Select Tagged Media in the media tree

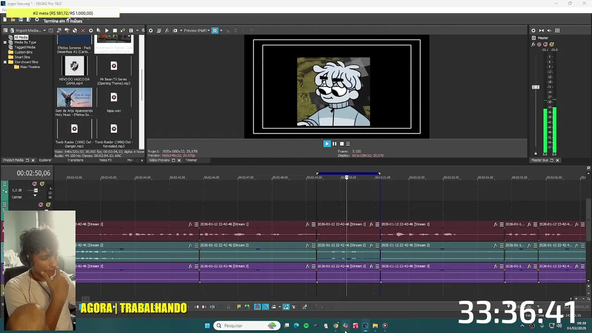click(25, 47)
